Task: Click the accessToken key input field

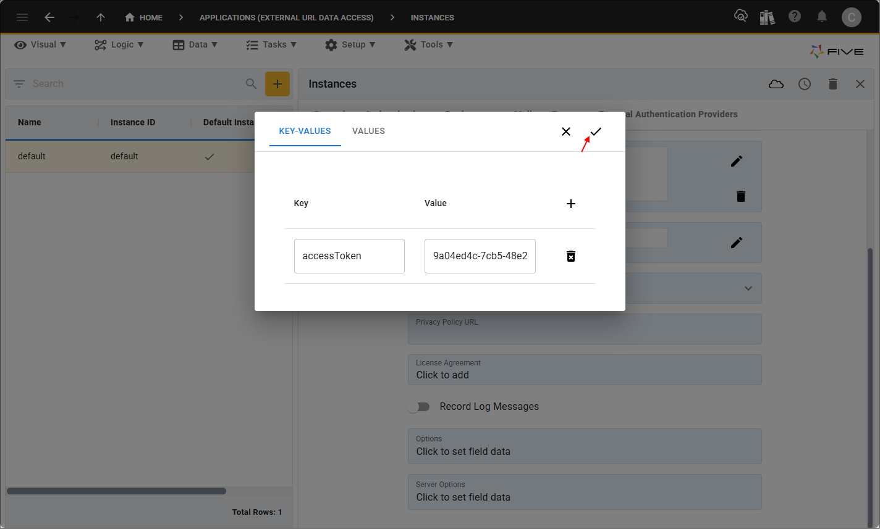Action: 349,256
